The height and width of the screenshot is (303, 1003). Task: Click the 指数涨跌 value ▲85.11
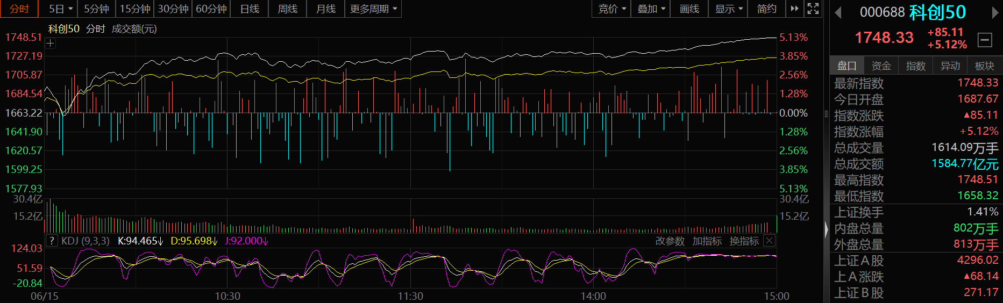981,115
